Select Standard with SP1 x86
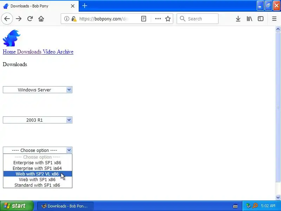This screenshot has height=211, width=281. (x=38, y=185)
